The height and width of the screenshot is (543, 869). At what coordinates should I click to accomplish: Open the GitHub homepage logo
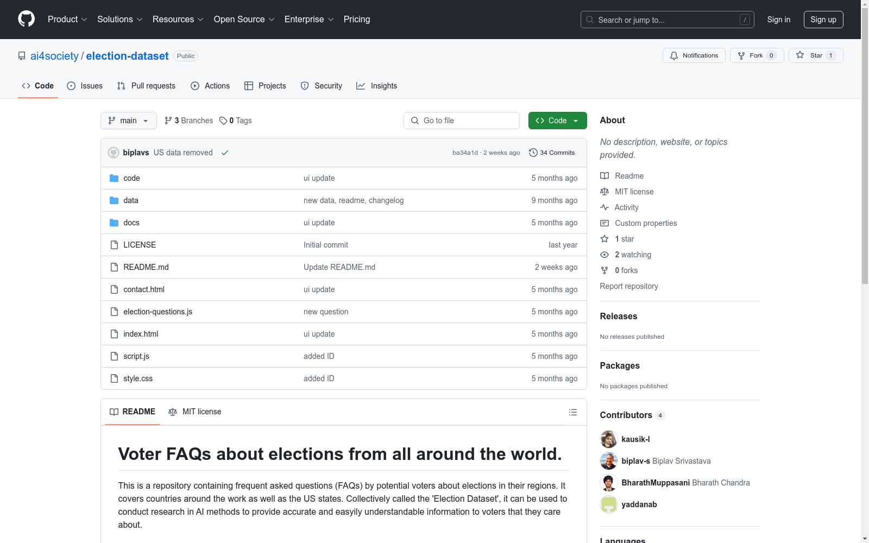tap(26, 19)
